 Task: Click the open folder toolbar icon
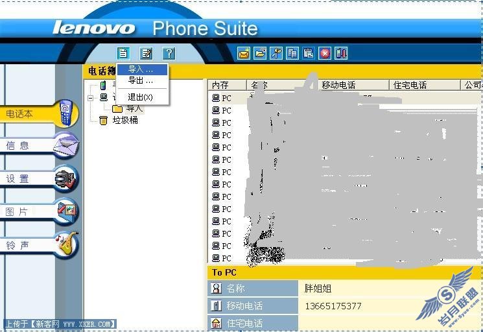[260, 53]
